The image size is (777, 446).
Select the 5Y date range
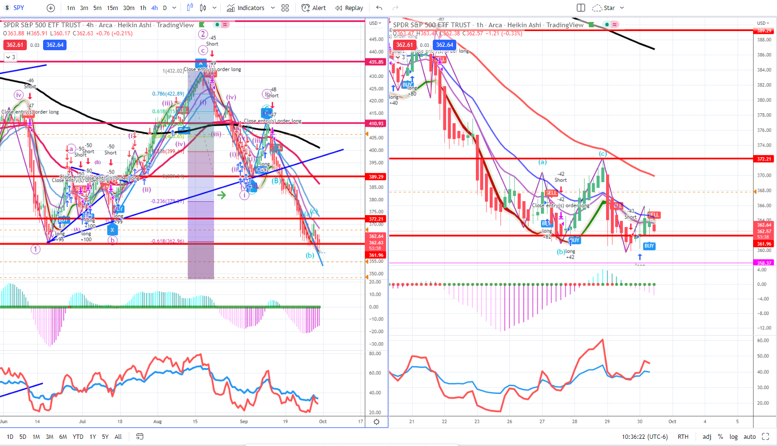click(105, 437)
